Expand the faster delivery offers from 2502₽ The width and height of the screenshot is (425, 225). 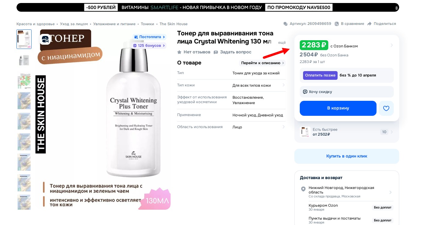(x=391, y=132)
